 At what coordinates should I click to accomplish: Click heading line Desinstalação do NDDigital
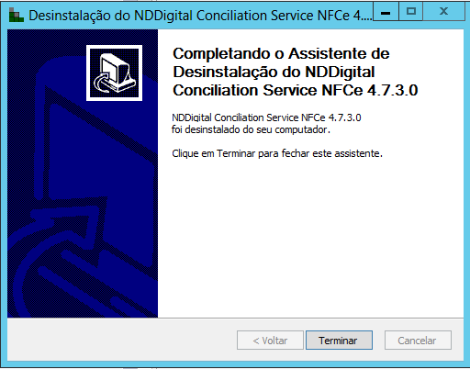(x=274, y=73)
